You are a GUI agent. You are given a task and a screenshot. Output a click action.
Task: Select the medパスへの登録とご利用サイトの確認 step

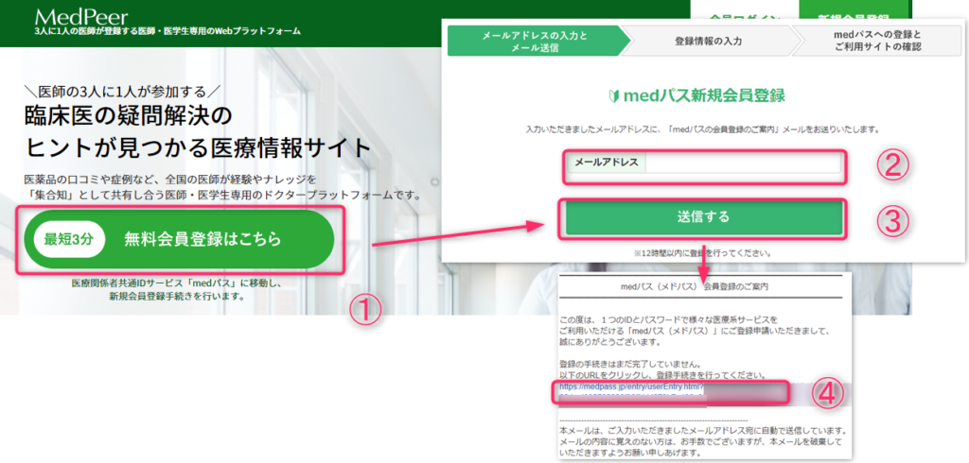tap(877, 42)
